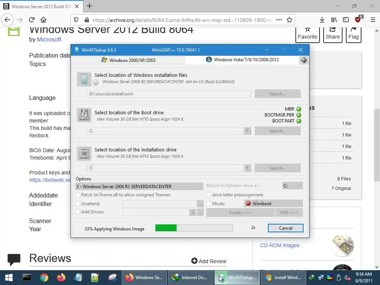
Task: Open the Wimboot mode dropdown
Action: (x=273, y=204)
